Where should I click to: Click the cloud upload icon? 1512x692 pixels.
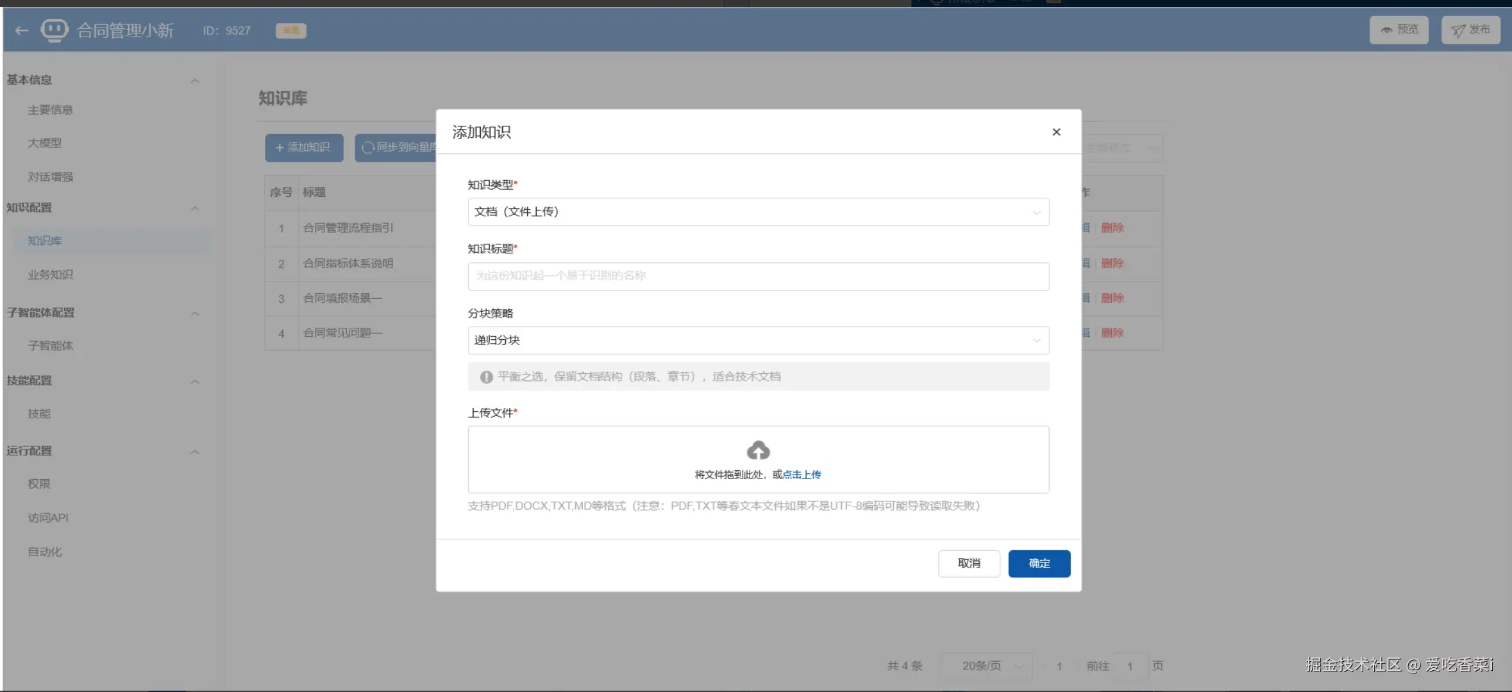click(x=758, y=450)
